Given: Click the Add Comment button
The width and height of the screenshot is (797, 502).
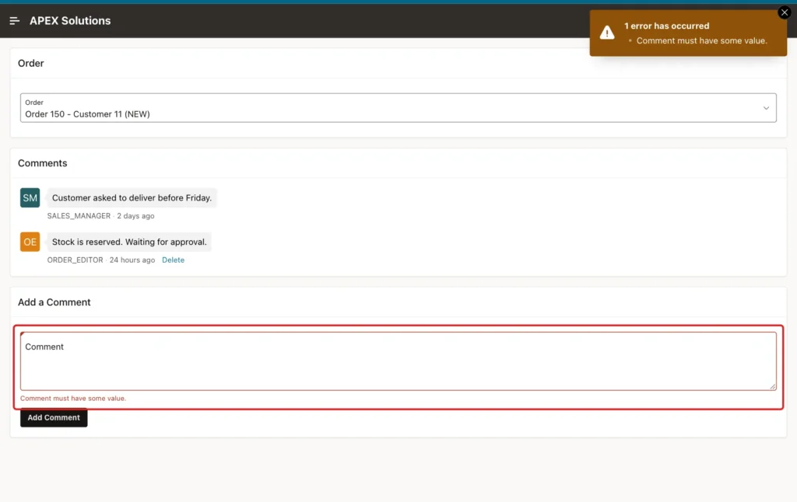Looking at the screenshot, I should tap(54, 418).
